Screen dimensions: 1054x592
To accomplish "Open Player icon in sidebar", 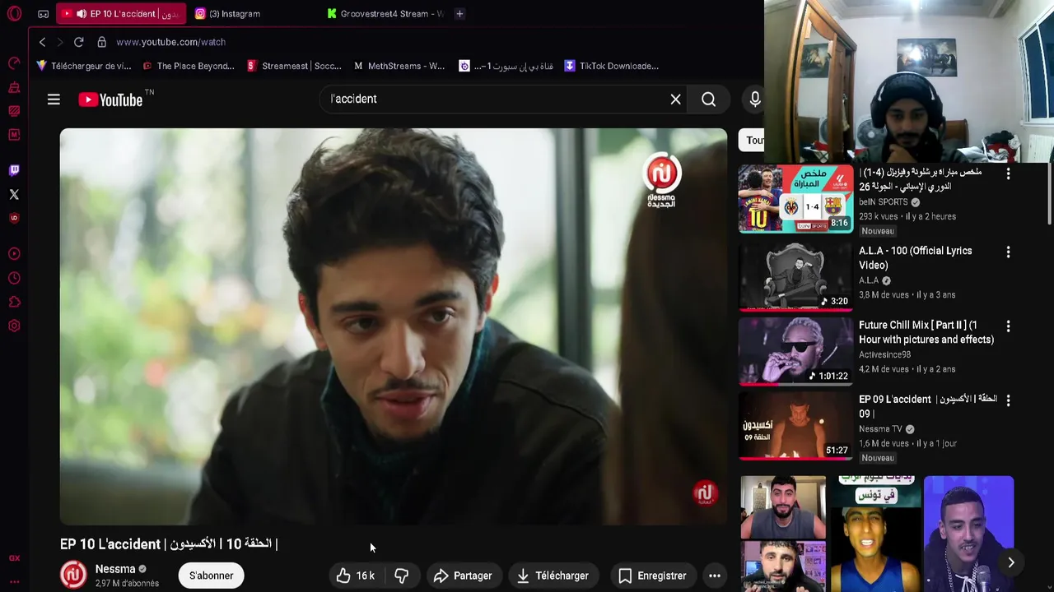I will [x=14, y=254].
